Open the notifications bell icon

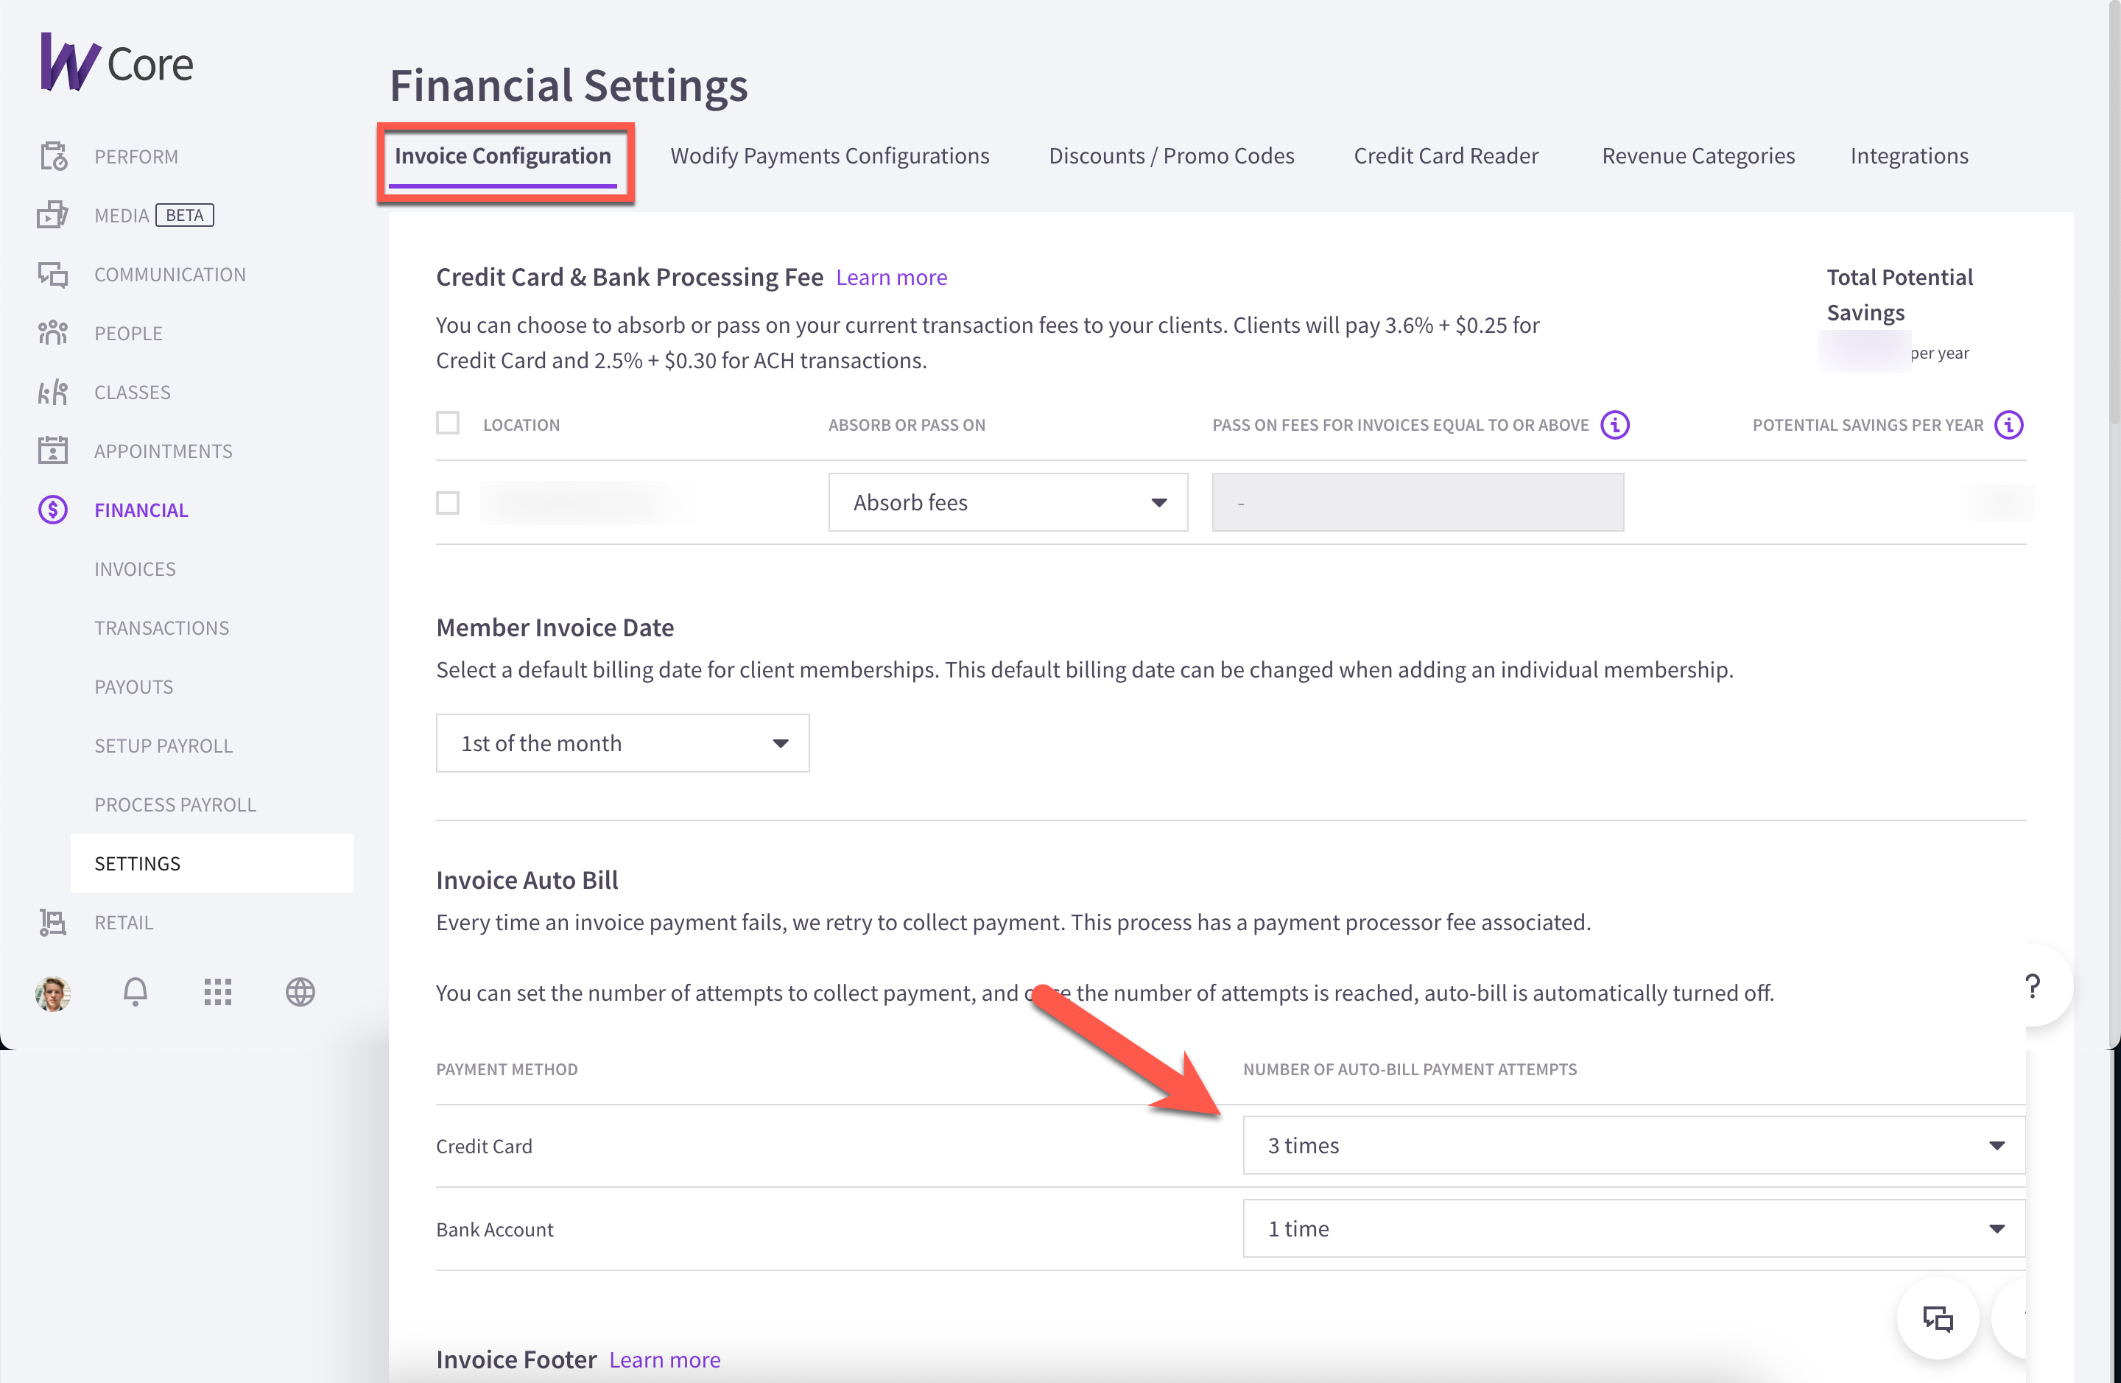point(136,992)
